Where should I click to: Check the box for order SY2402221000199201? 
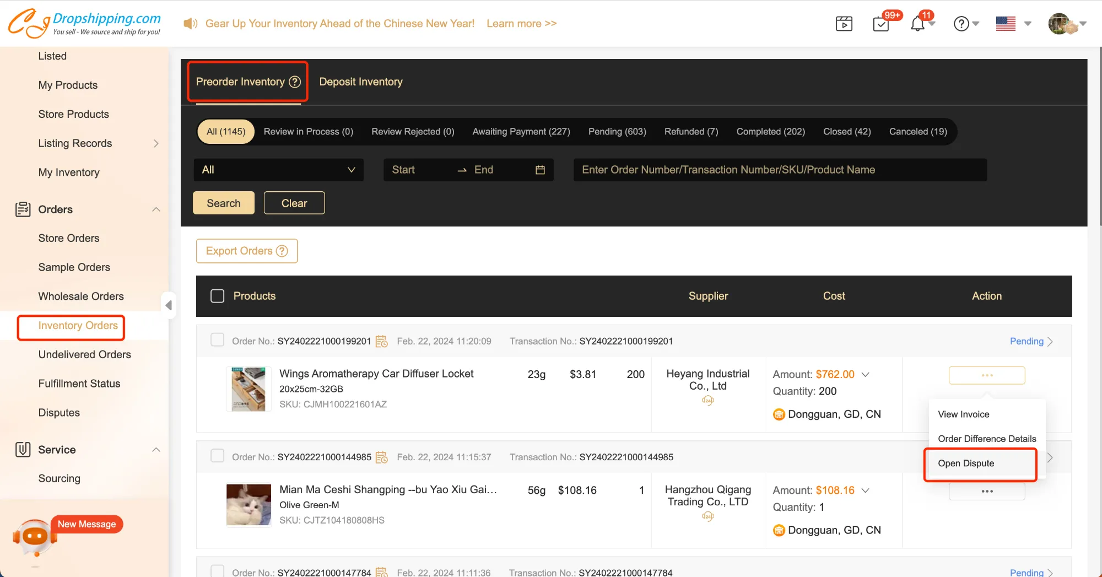coord(218,340)
